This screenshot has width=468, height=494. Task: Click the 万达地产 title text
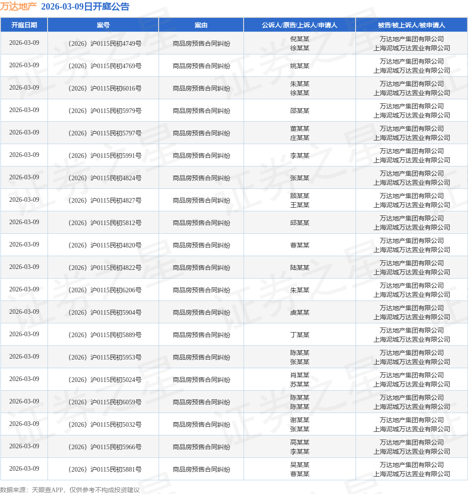point(18,6)
